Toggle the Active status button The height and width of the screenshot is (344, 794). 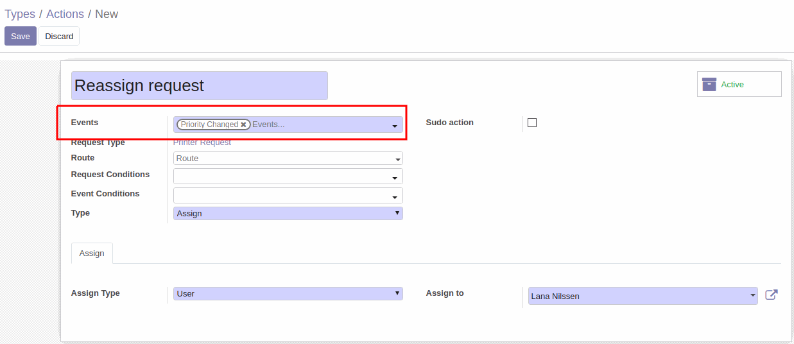point(739,84)
